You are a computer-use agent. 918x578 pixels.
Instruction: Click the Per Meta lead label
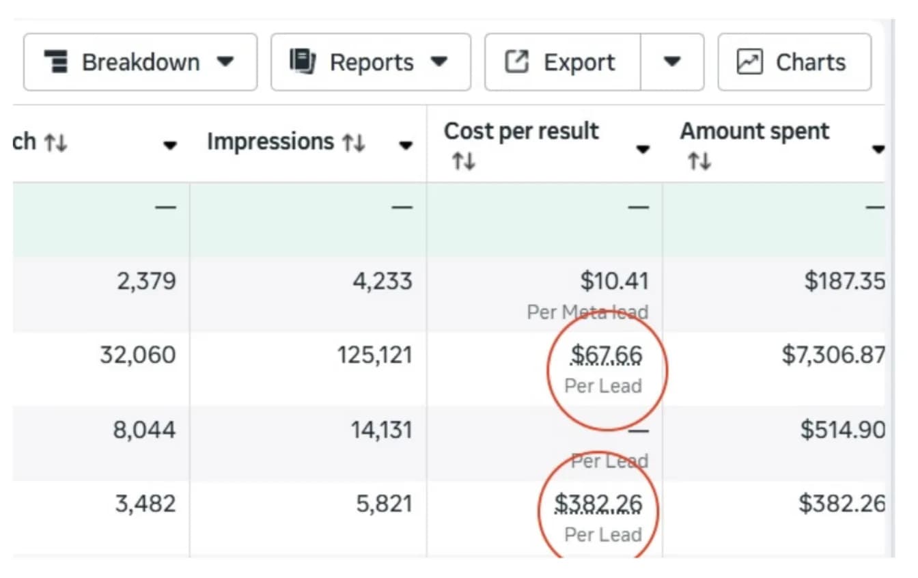point(587,312)
